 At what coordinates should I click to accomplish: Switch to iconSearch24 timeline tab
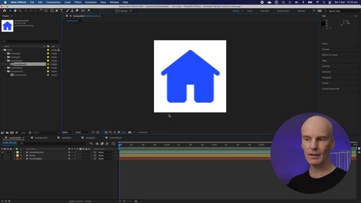(41, 138)
